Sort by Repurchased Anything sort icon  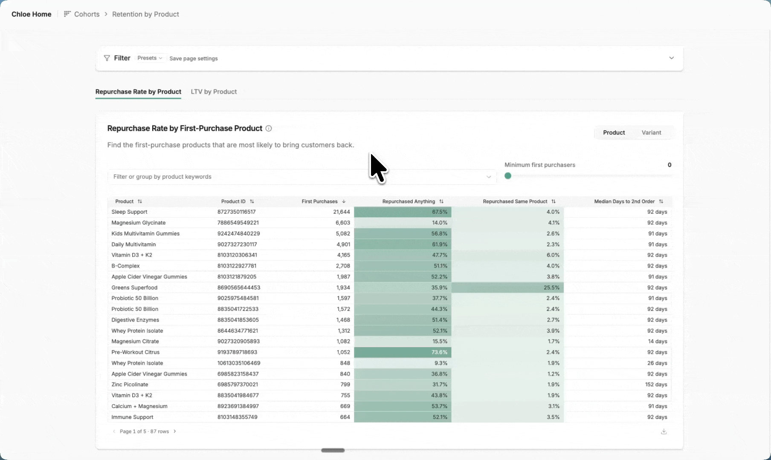point(441,201)
